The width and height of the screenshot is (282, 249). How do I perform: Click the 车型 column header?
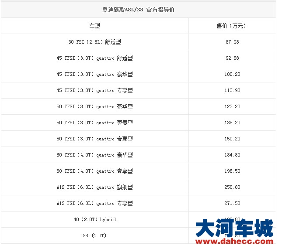click(x=94, y=26)
